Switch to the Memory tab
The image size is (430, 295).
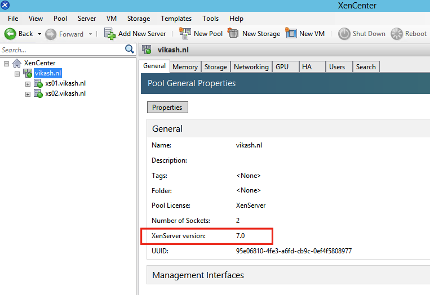tap(185, 67)
